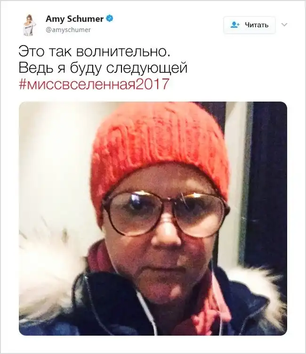This screenshot has width=306, height=354.
Task: Follow the account via Читать button
Action: coord(250,25)
